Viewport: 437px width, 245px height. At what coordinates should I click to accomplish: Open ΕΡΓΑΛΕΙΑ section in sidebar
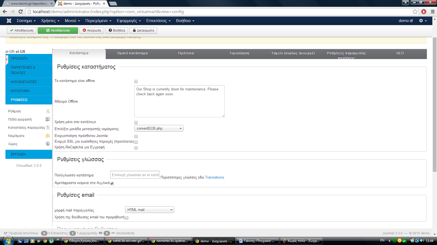(29, 154)
